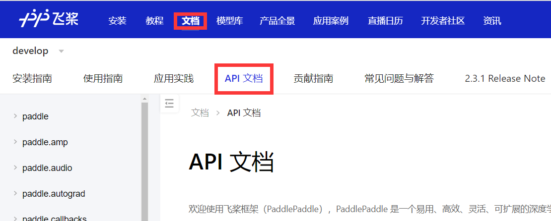Open the 资讯 top navigation item

tap(492, 21)
